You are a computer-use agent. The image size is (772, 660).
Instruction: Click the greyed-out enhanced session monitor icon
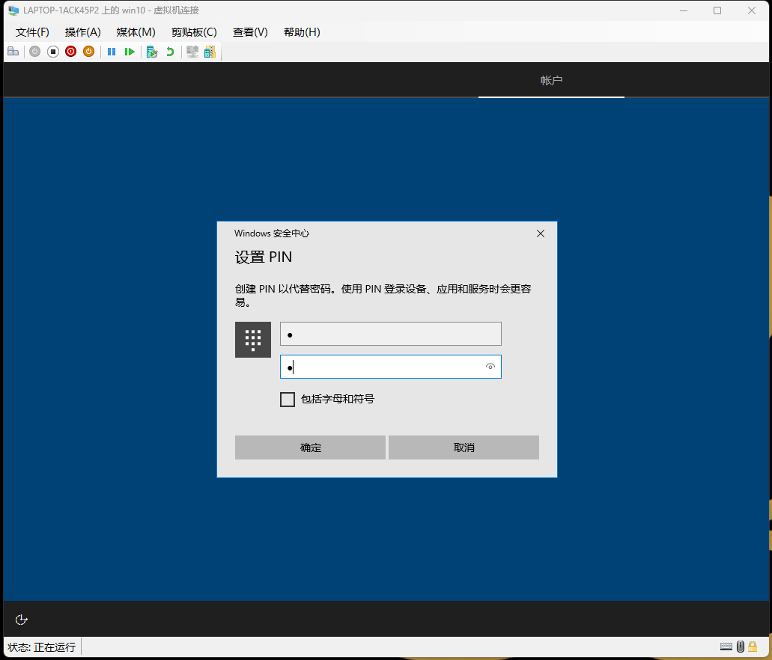(x=192, y=52)
